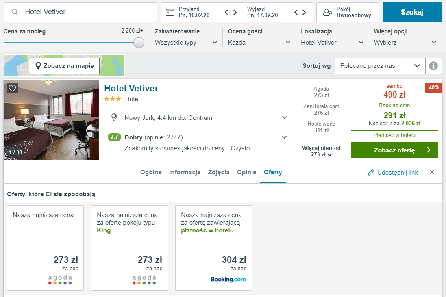Click the Szukaj button
This screenshot has width=446, height=297.
pos(412,12)
